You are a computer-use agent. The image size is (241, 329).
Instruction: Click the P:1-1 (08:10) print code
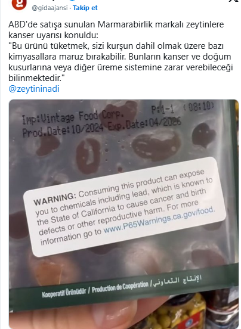[x=183, y=108]
